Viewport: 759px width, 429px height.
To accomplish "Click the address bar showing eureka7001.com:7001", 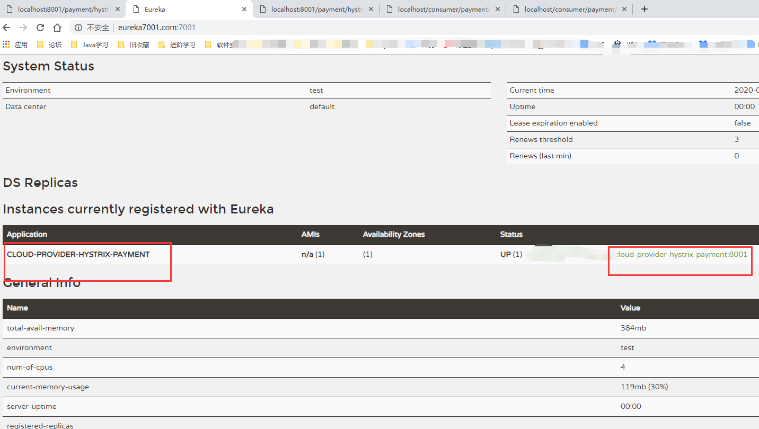I will [x=156, y=28].
